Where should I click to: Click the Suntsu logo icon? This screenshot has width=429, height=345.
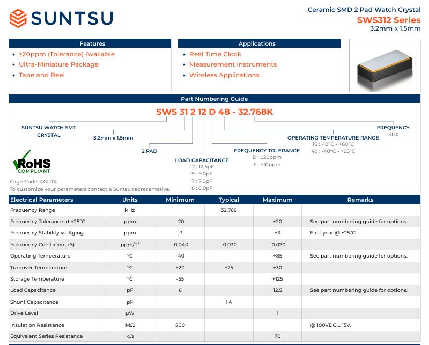pyautogui.click(x=18, y=18)
